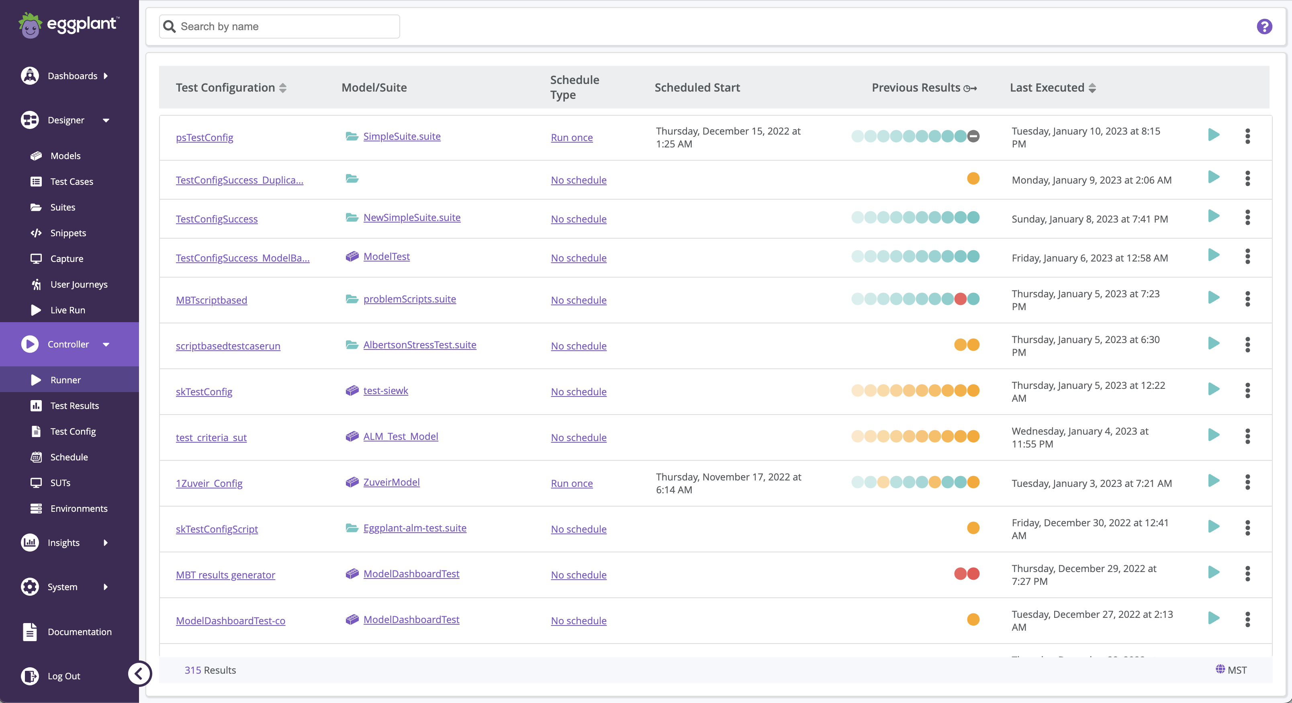Expand the System menu arrow
Image resolution: width=1292 pixels, height=703 pixels.
coord(105,587)
